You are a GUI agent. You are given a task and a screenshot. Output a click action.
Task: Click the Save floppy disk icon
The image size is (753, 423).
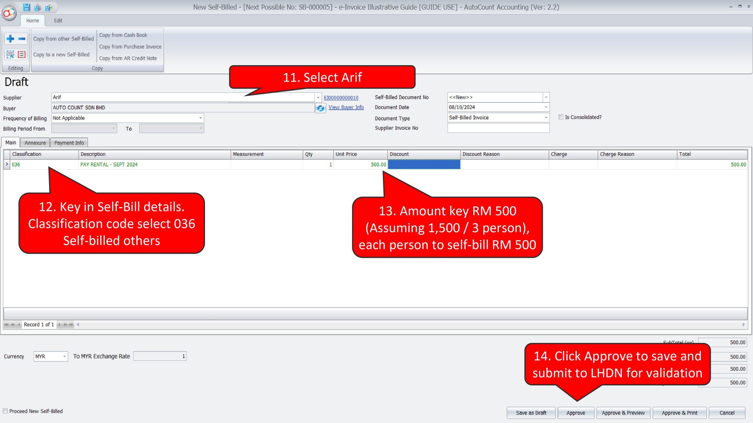tap(26, 7)
